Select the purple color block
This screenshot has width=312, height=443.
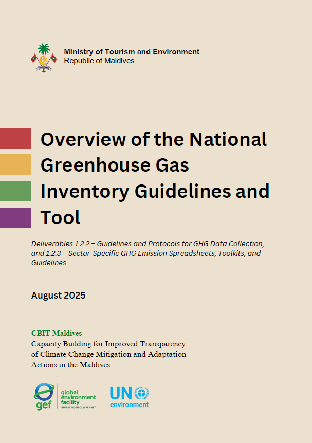15,217
